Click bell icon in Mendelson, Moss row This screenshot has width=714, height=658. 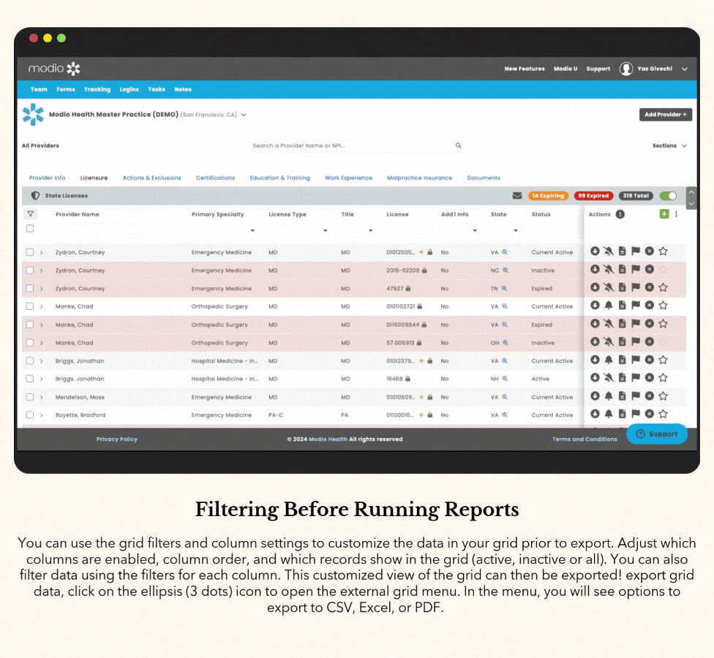[609, 396]
